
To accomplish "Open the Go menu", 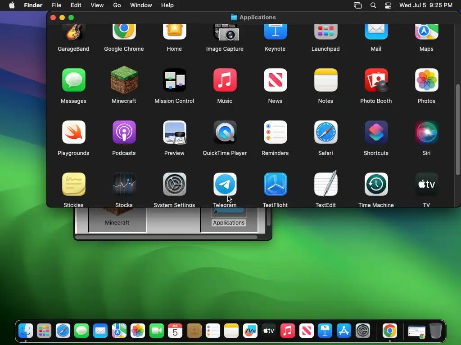I will tap(117, 5).
